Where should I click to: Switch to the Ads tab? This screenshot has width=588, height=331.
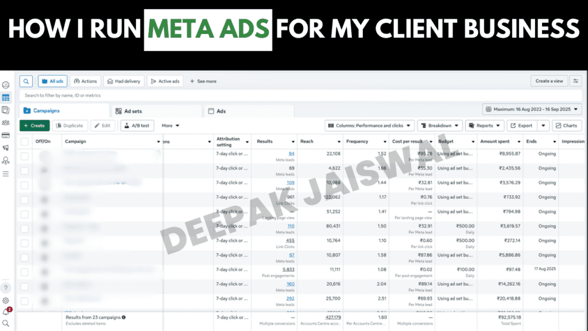click(220, 111)
